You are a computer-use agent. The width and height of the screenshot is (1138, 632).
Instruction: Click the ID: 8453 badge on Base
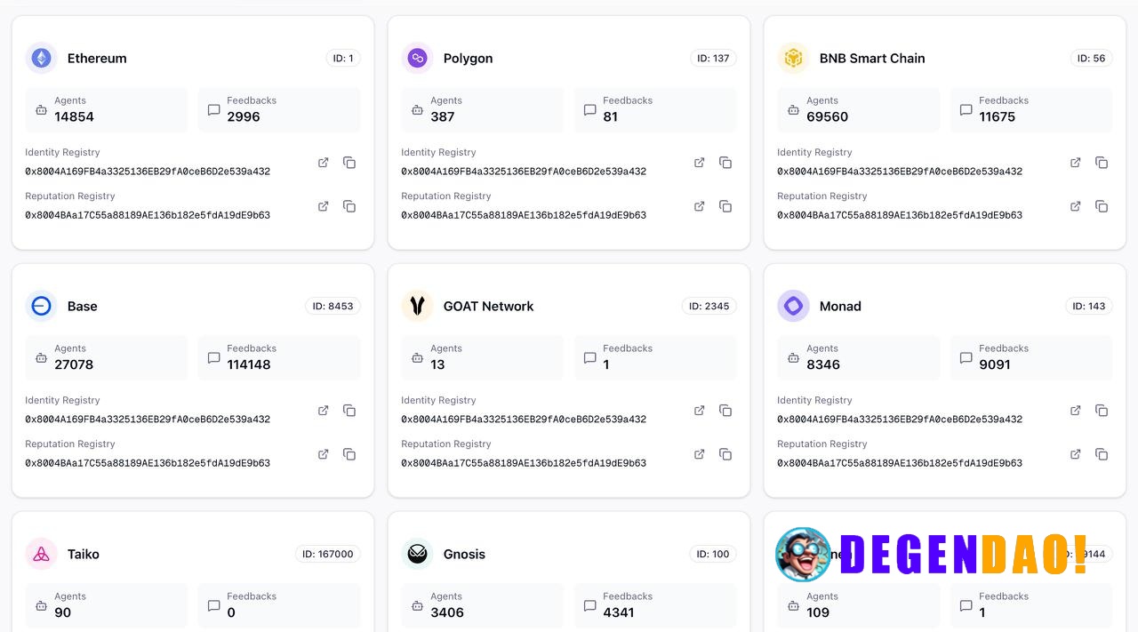(334, 306)
